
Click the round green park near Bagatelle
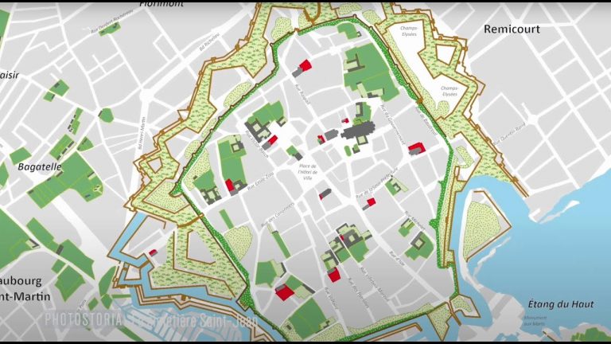(x=106, y=115)
